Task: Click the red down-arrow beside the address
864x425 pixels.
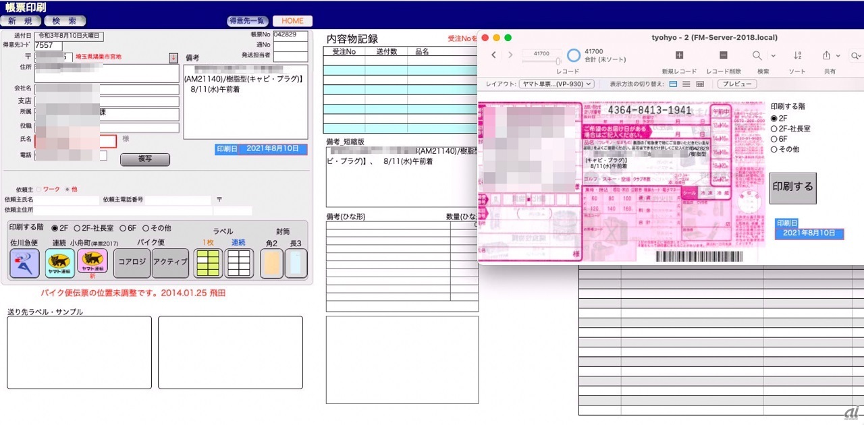Action: click(x=173, y=57)
